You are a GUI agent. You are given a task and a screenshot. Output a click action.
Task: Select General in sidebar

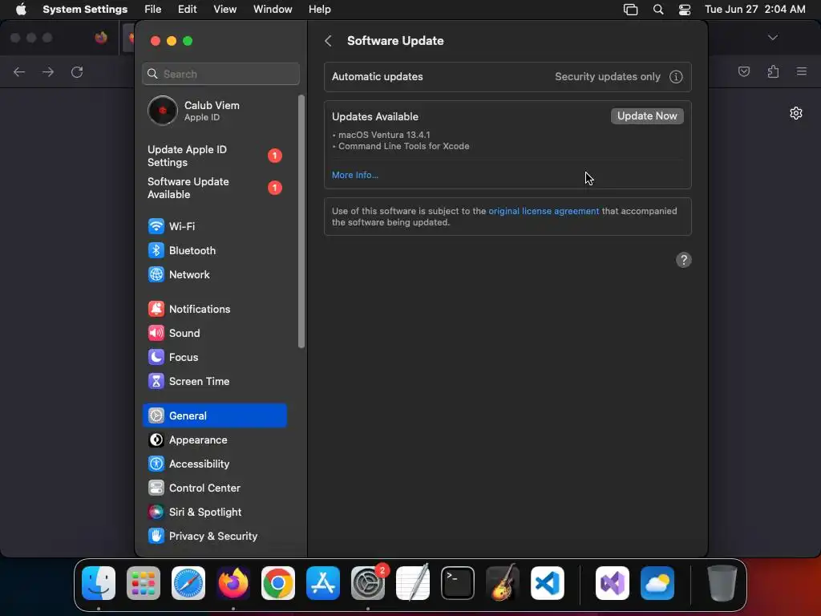[215, 416]
